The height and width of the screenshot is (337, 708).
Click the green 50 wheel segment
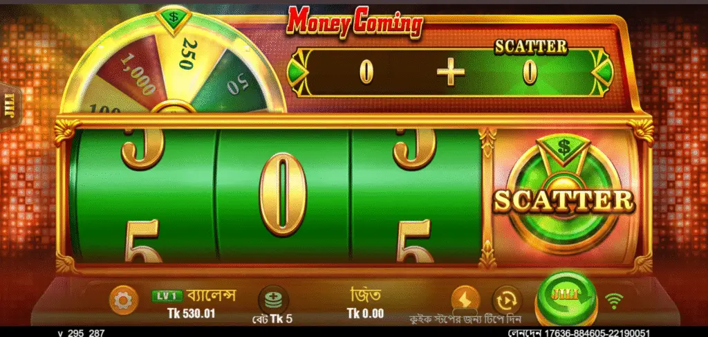[237, 82]
